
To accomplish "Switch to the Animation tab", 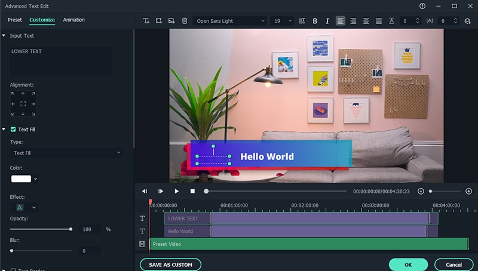I will point(73,20).
